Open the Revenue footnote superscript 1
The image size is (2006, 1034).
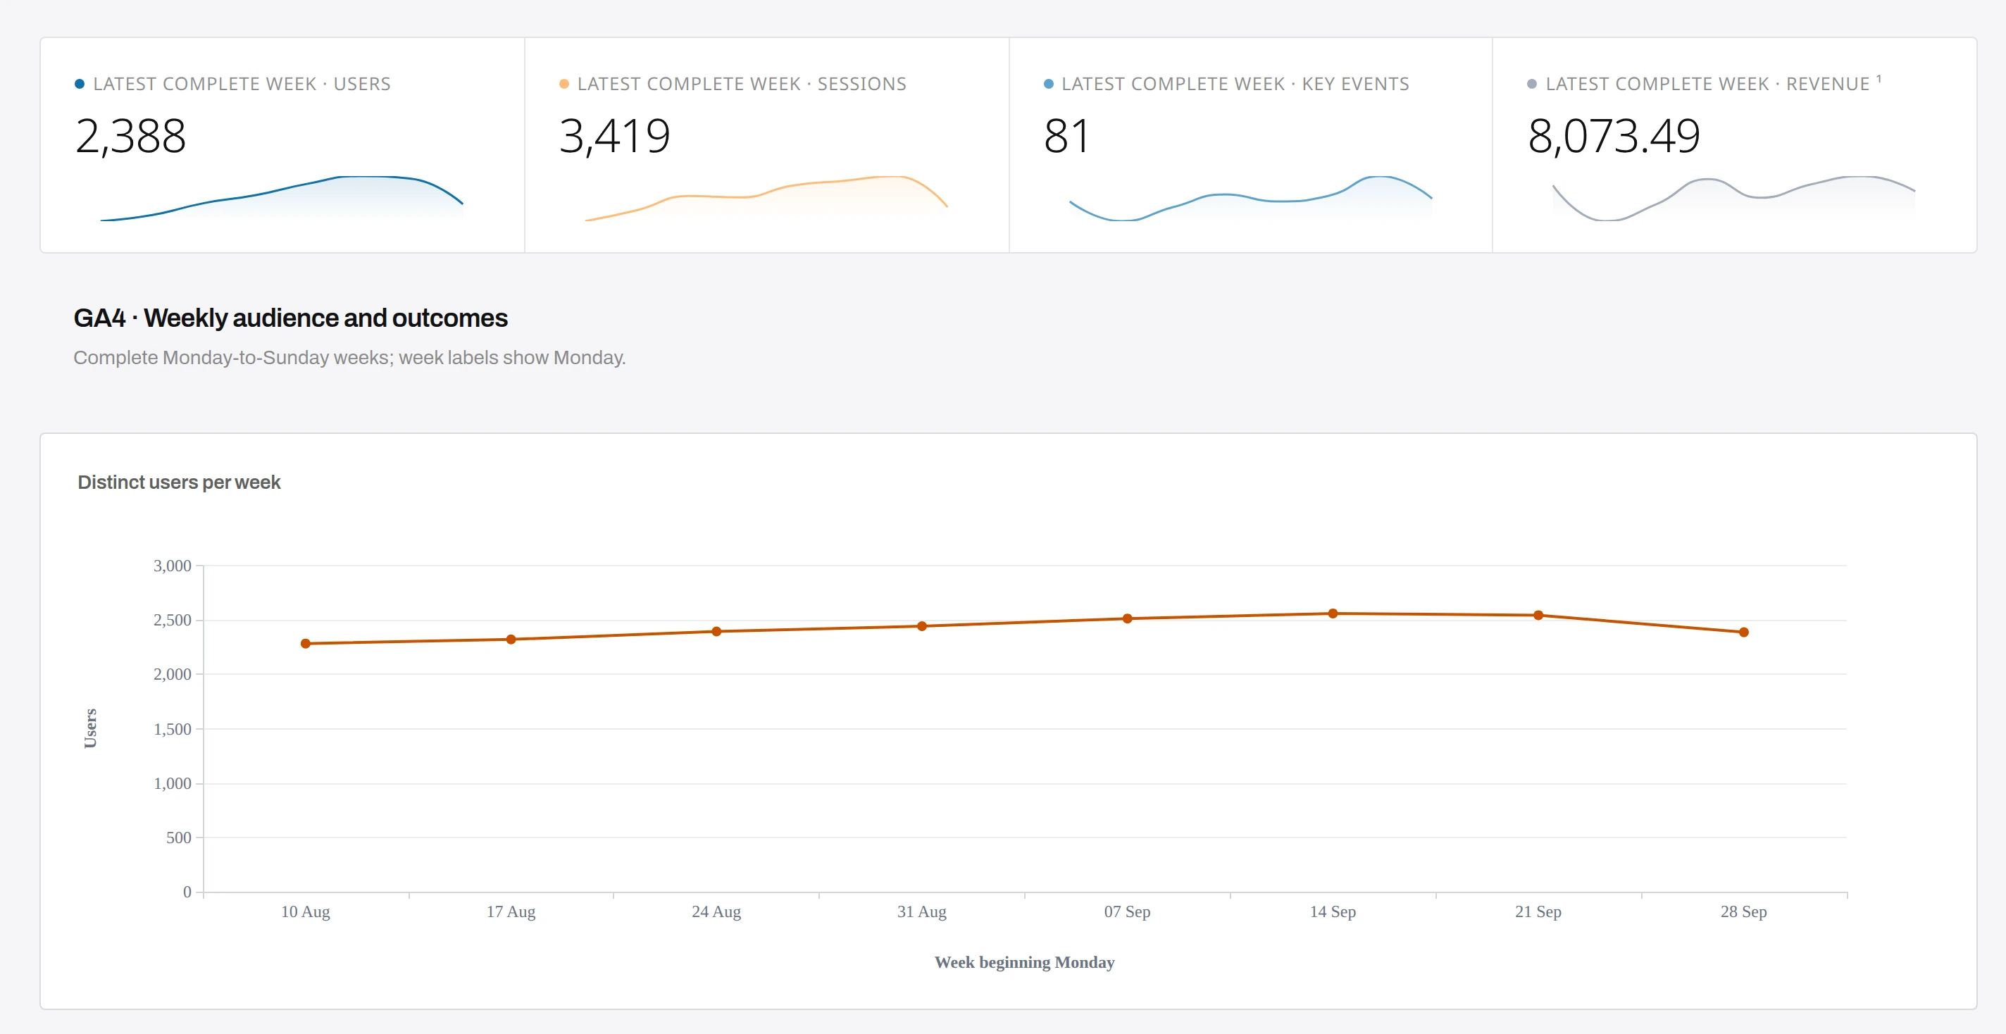pyautogui.click(x=1879, y=79)
